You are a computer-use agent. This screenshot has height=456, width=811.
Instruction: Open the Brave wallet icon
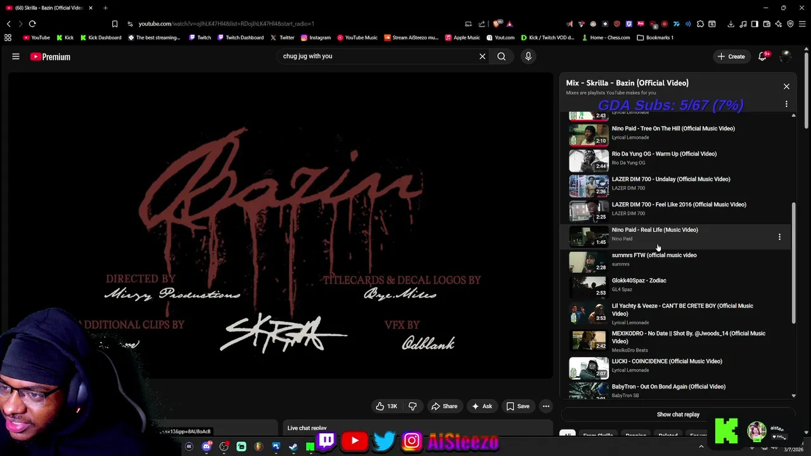767,24
